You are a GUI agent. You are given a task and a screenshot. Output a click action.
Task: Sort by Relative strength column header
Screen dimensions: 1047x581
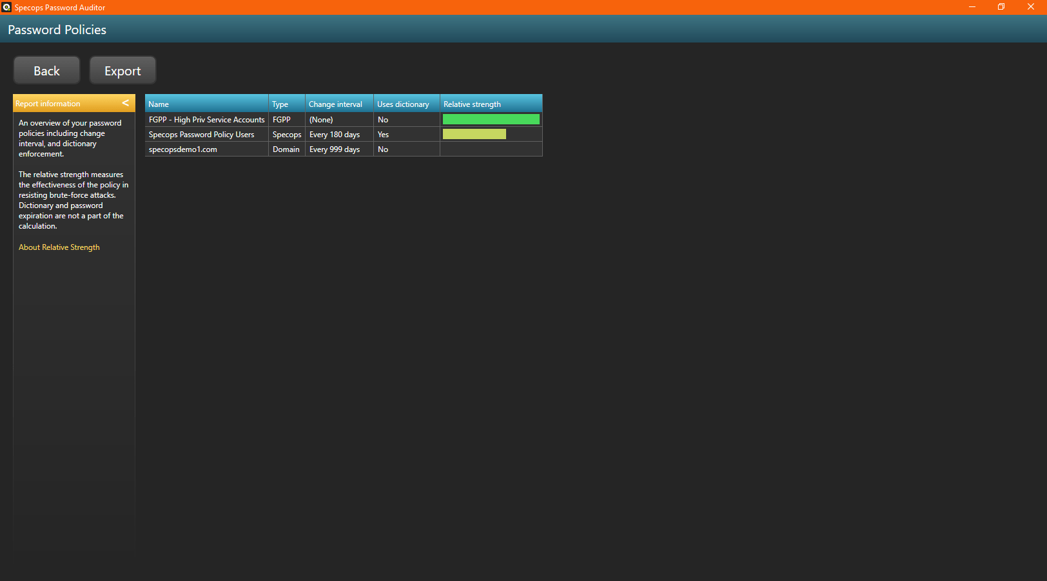[x=490, y=104]
